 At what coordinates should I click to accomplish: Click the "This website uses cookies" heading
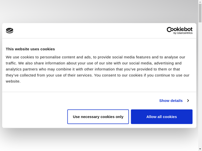coord(30,49)
